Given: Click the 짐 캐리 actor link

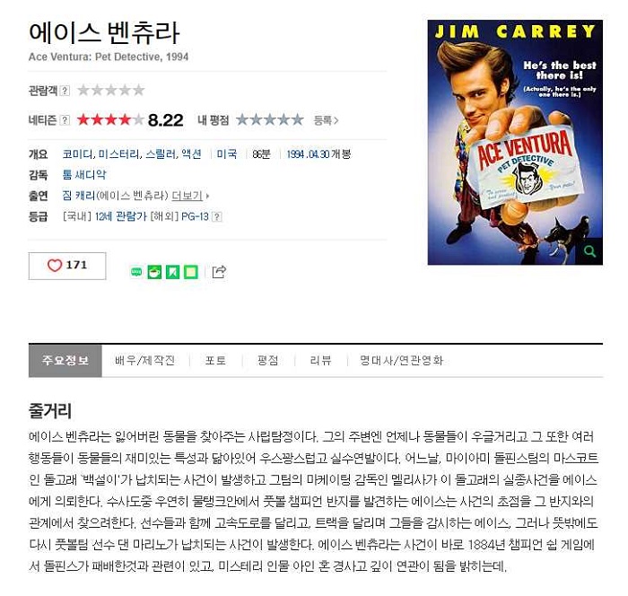Looking at the screenshot, I should coord(79,196).
